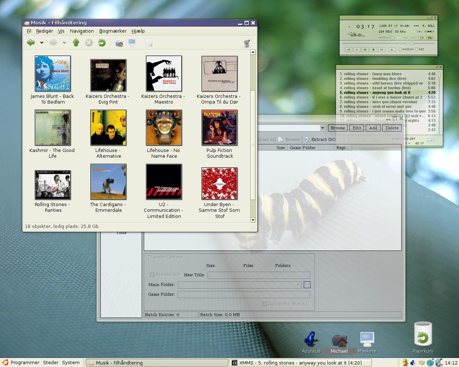Open the Forward history dropdown arrow

pos(64,43)
